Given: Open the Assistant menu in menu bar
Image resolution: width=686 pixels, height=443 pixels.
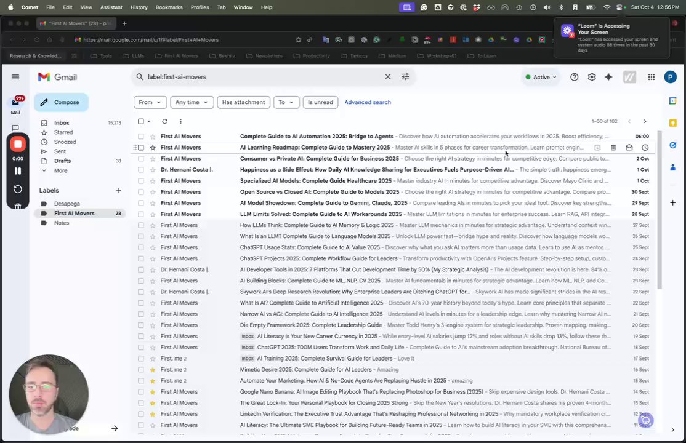Looking at the screenshot, I should tap(111, 7).
